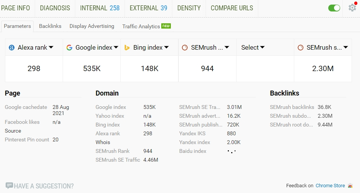Expand the Bing index dropdown arrow
360x193 pixels.
coord(167,47)
